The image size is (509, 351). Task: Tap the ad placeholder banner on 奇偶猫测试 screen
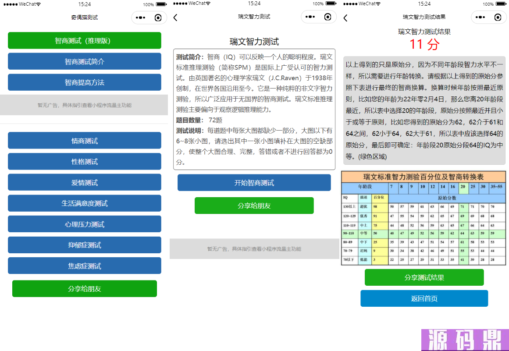[84, 105]
